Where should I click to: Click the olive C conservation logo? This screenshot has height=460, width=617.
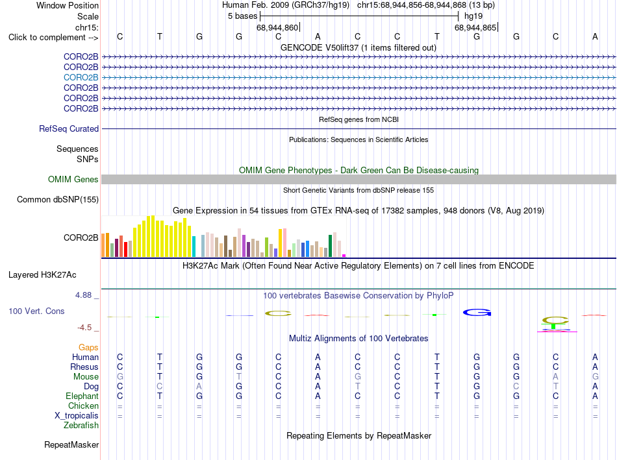(x=278, y=313)
